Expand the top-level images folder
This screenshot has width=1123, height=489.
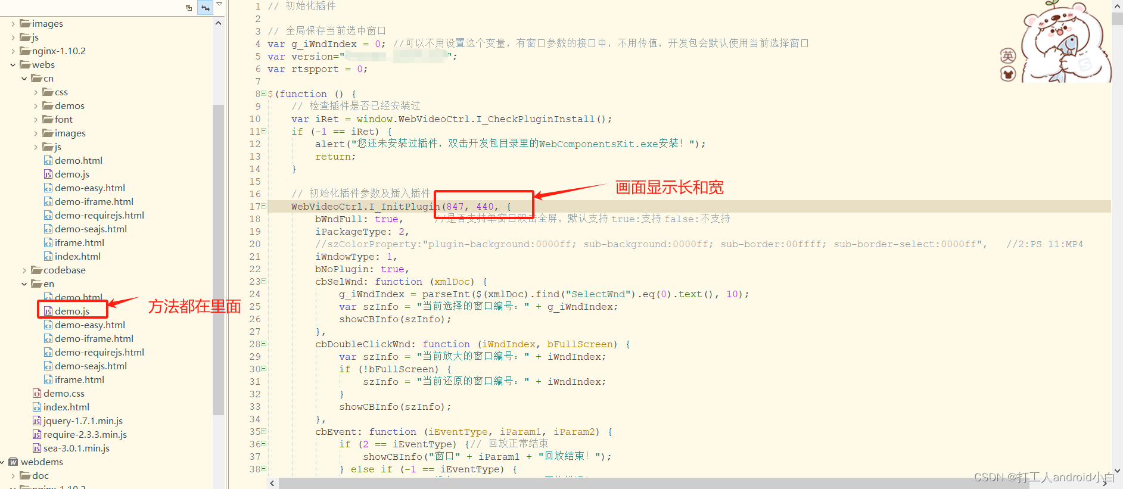click(13, 24)
